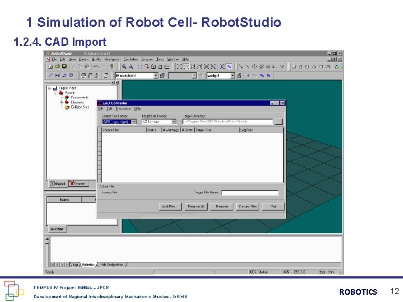Image resolution: width=403 pixels, height=302 pixels.
Task: Click the house-shaped home view icon
Action: click(160, 67)
